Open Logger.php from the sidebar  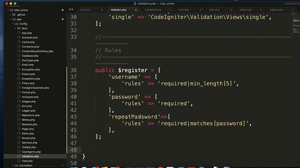29,111
